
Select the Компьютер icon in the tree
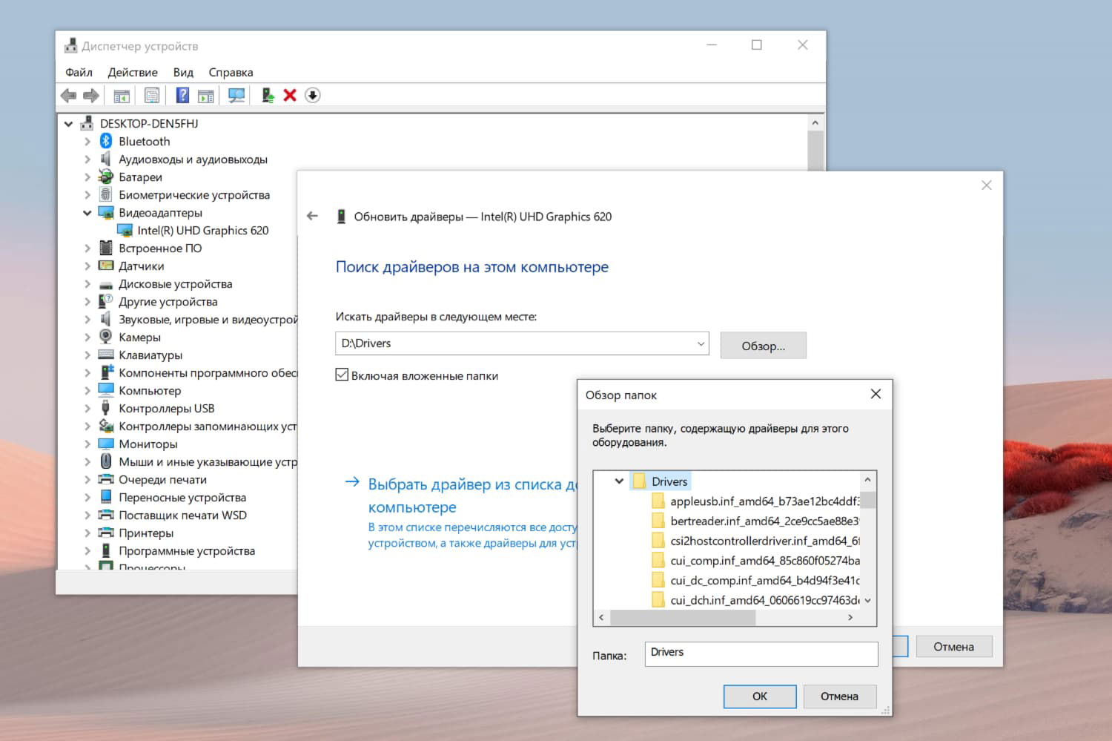[x=106, y=390]
